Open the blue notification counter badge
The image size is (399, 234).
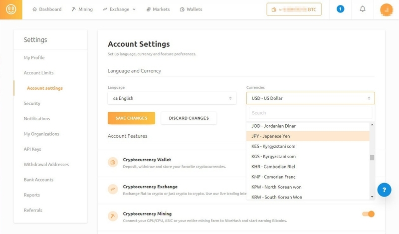pyautogui.click(x=340, y=9)
